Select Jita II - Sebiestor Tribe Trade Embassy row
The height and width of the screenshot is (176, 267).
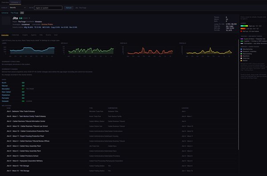tap(119, 111)
